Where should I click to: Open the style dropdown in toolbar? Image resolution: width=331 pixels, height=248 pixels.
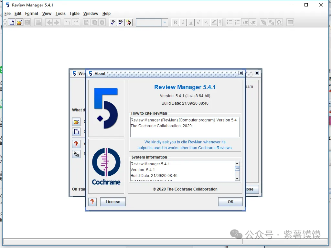[x=165, y=22]
